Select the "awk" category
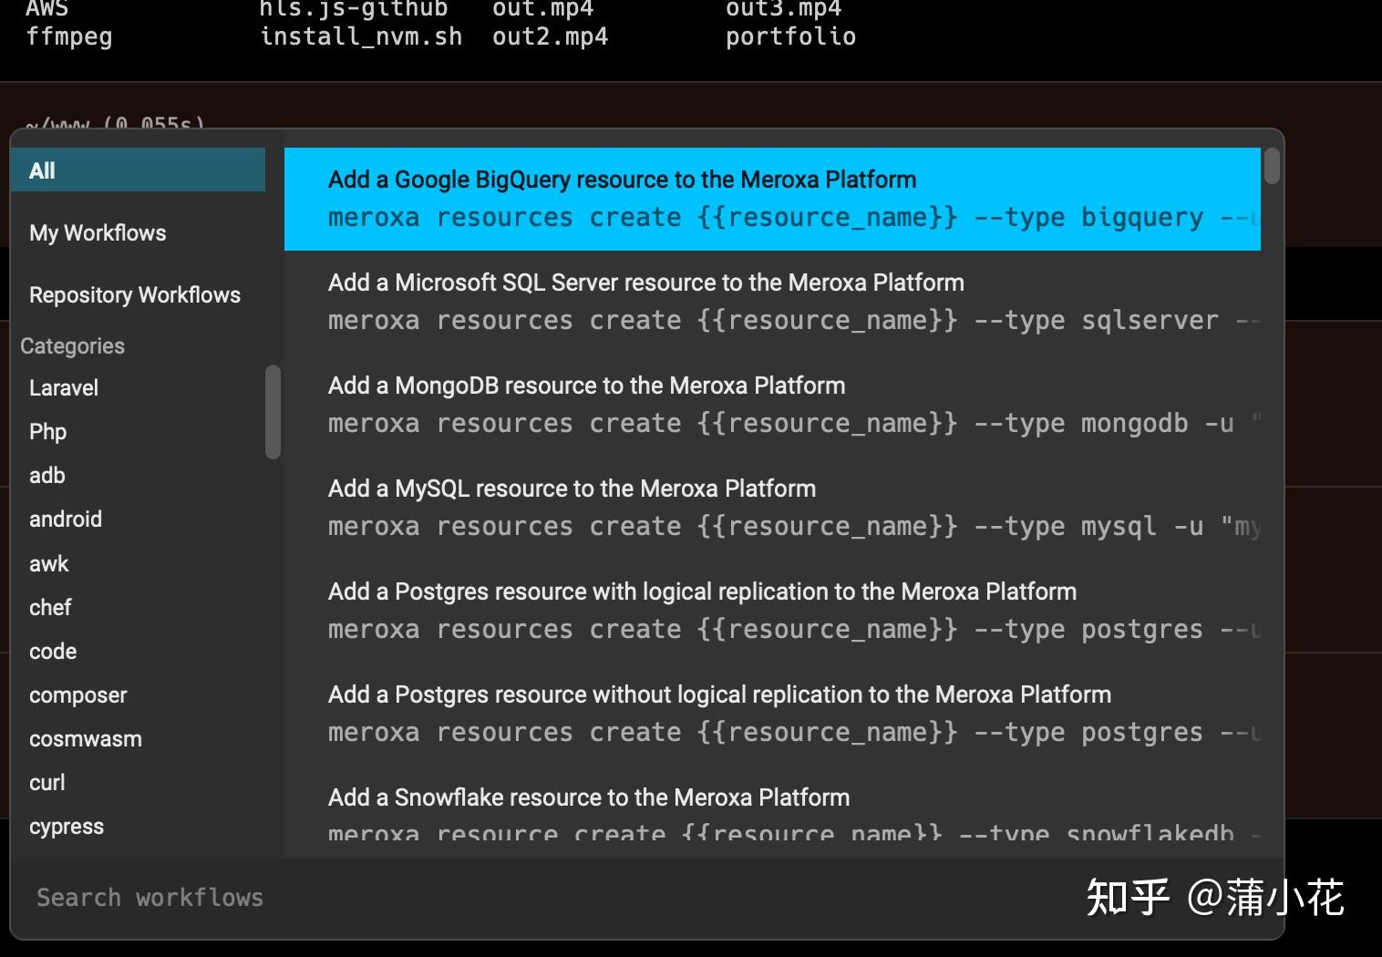The height and width of the screenshot is (957, 1382). click(x=47, y=563)
